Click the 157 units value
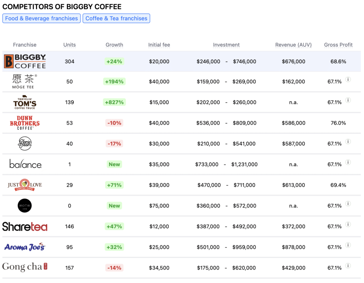Viewport: 364px width, 283px height. 69,268
